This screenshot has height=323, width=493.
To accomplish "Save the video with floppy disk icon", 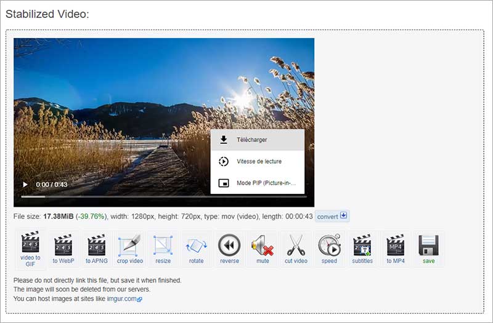I will (429, 249).
